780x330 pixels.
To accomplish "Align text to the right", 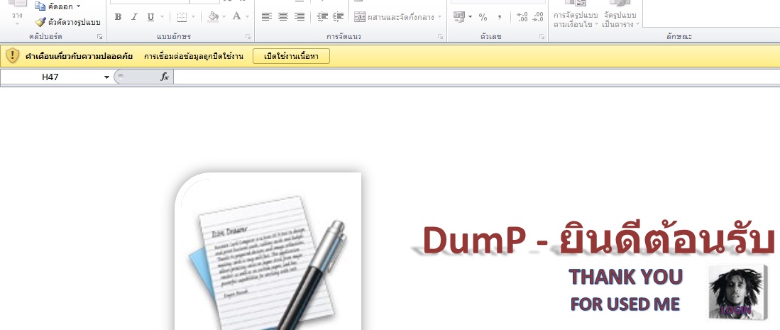I will tap(300, 17).
